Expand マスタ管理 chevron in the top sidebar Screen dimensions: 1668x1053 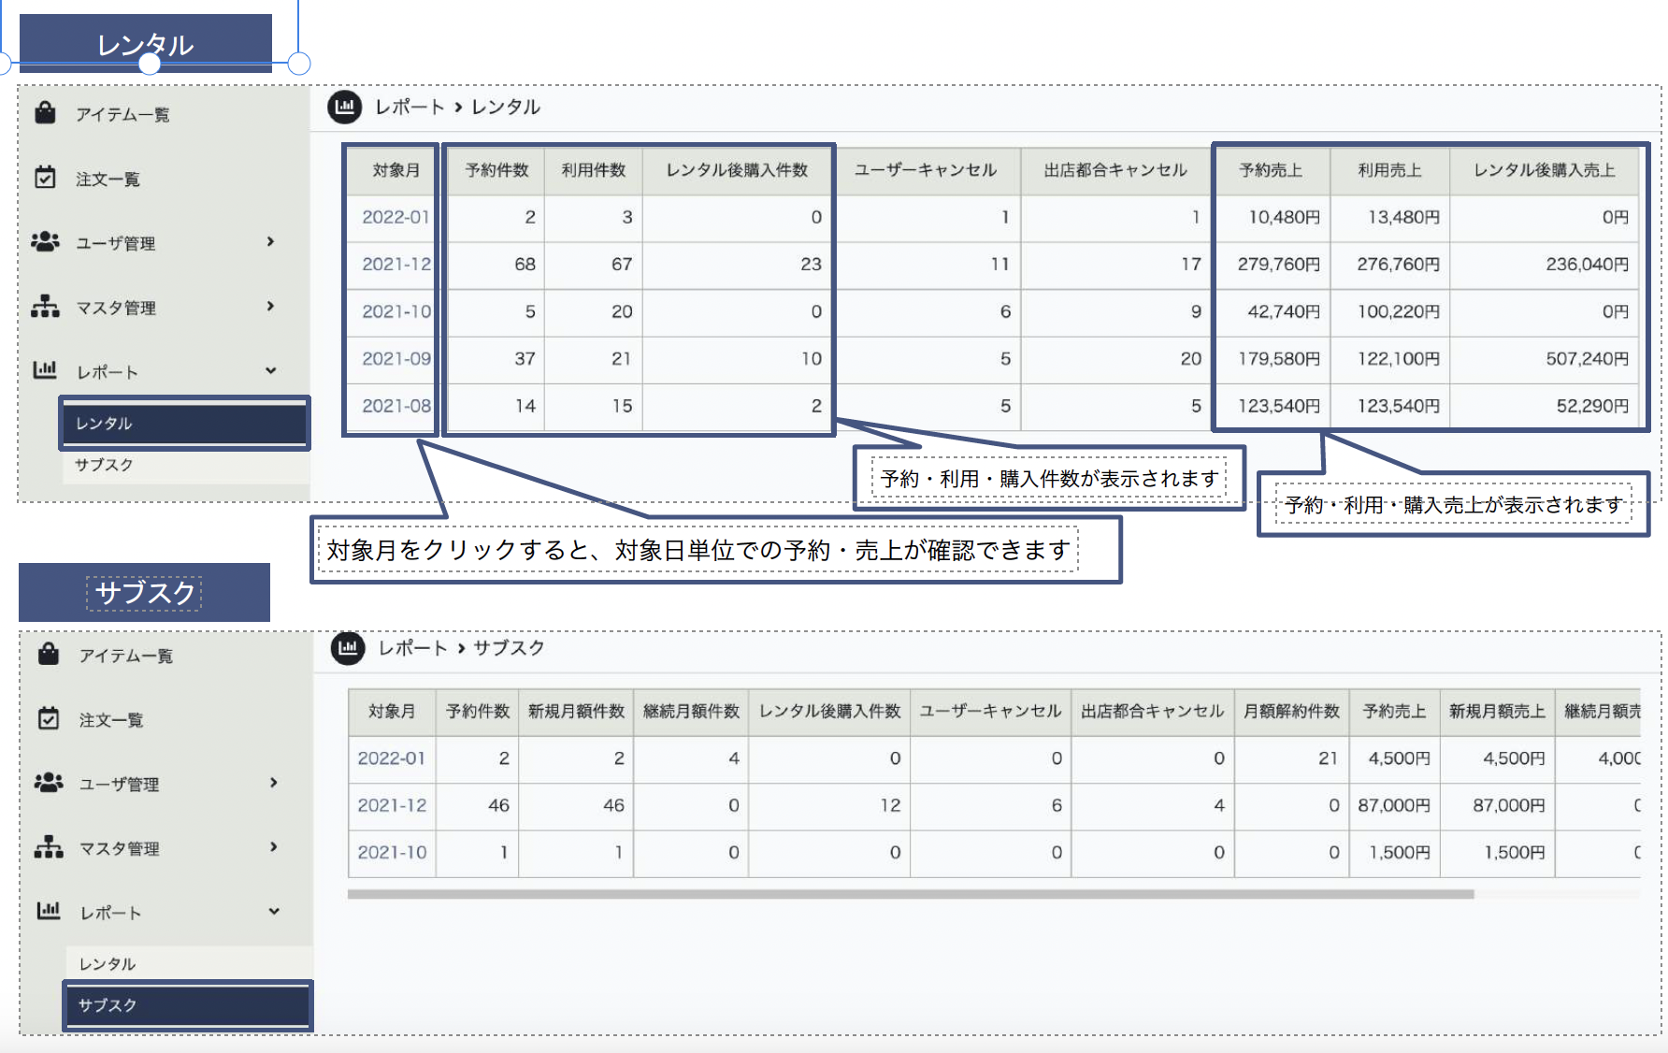pyautogui.click(x=270, y=307)
